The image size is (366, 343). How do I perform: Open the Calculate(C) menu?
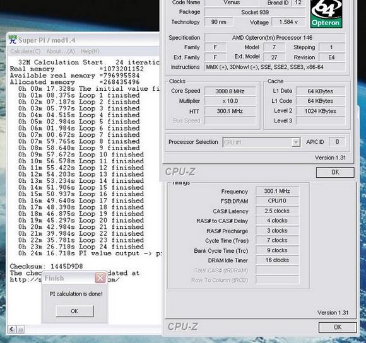[x=25, y=51]
